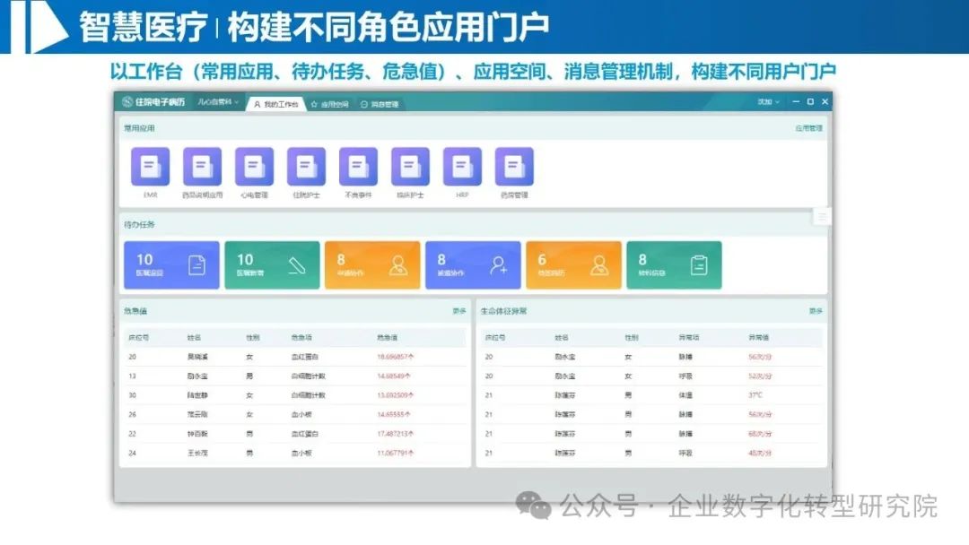The width and height of the screenshot is (969, 545).
Task: Select the 危急值 value 11.067791
Action: coord(396,453)
